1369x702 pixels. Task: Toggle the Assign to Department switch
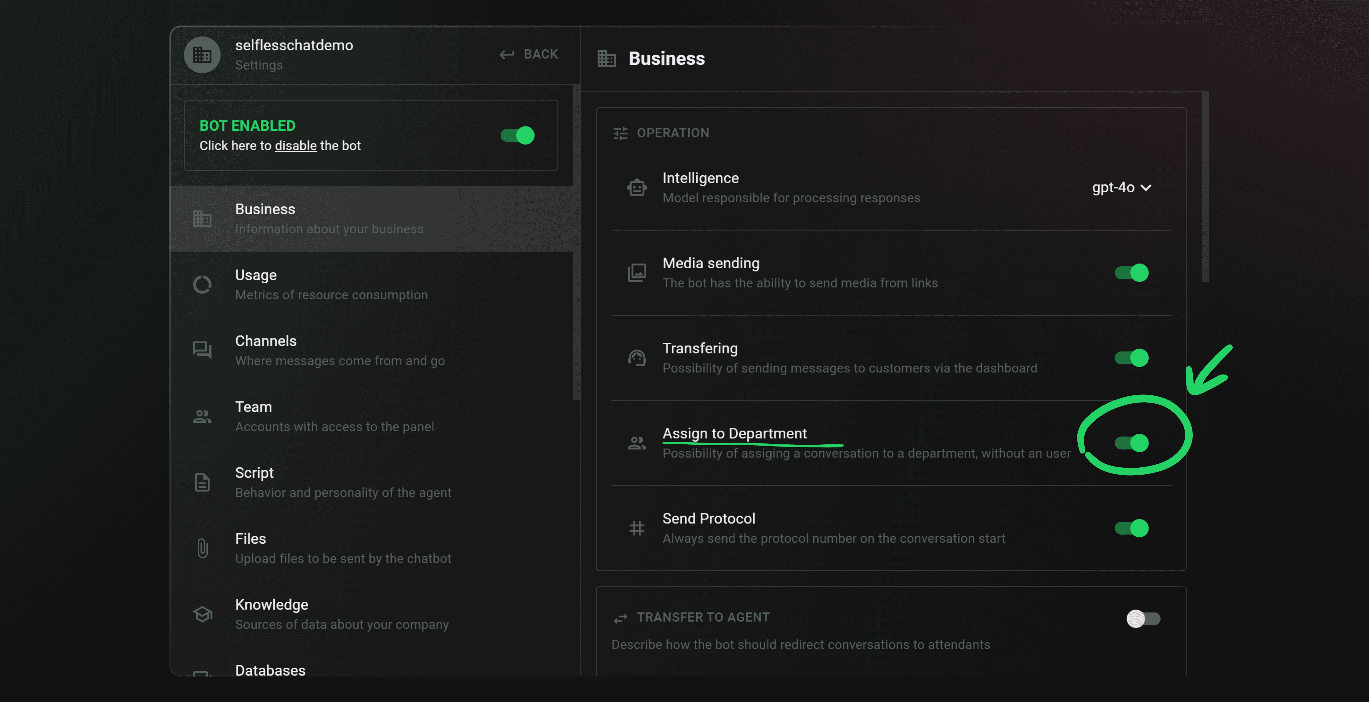(x=1131, y=443)
